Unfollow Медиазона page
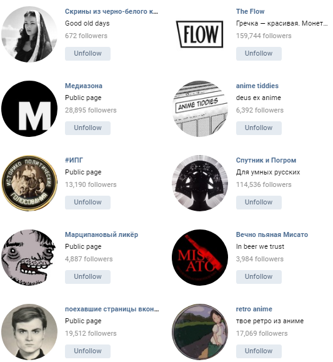Screen dimensions: 333x362 click(87, 128)
